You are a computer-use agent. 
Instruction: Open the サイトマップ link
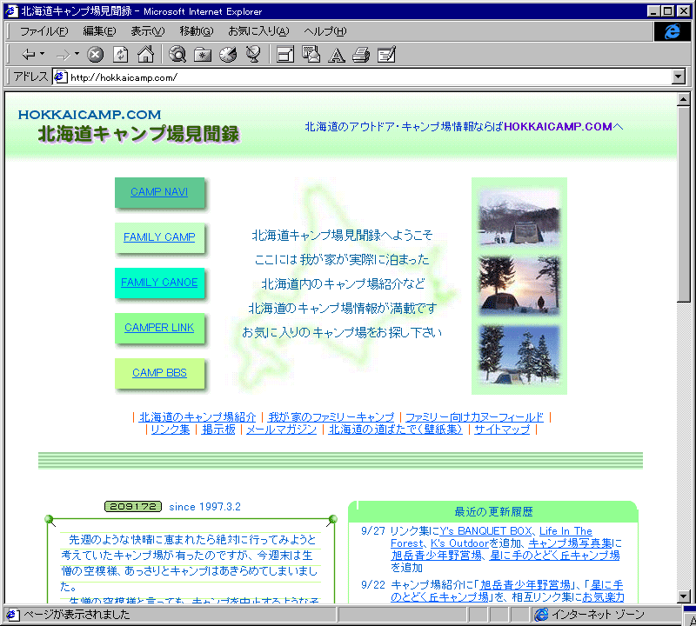click(502, 430)
